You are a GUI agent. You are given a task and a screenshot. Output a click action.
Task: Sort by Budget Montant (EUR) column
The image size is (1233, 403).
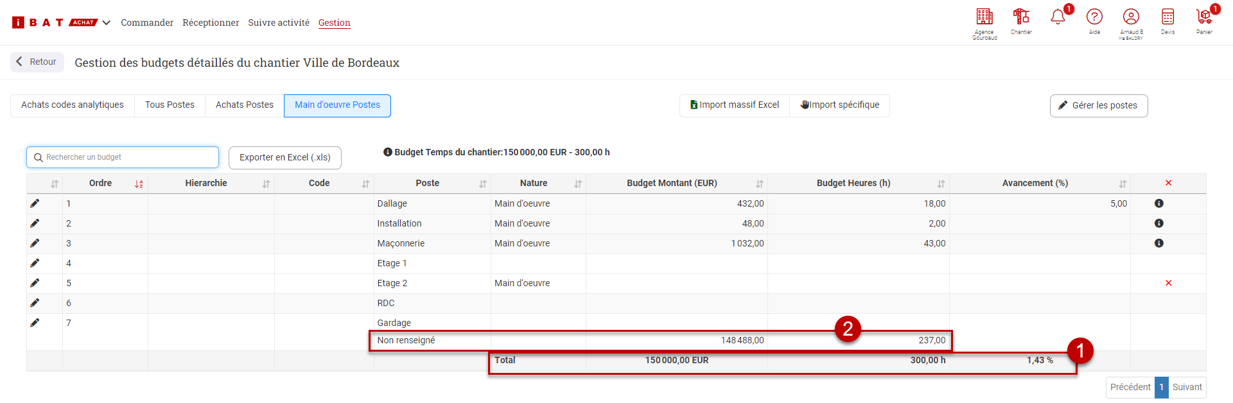[x=760, y=184]
